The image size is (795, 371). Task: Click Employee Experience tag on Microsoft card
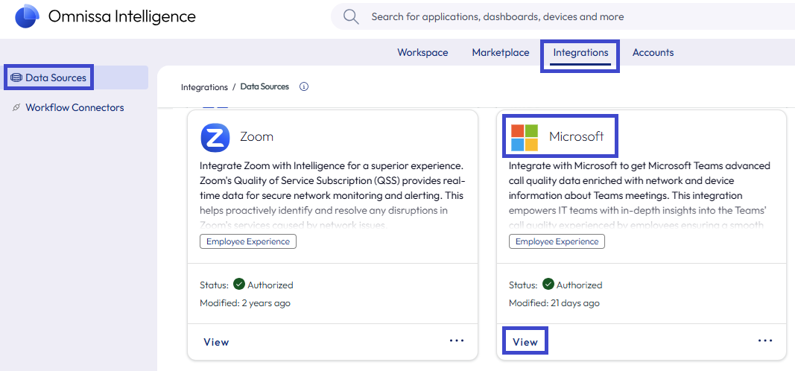tap(557, 242)
